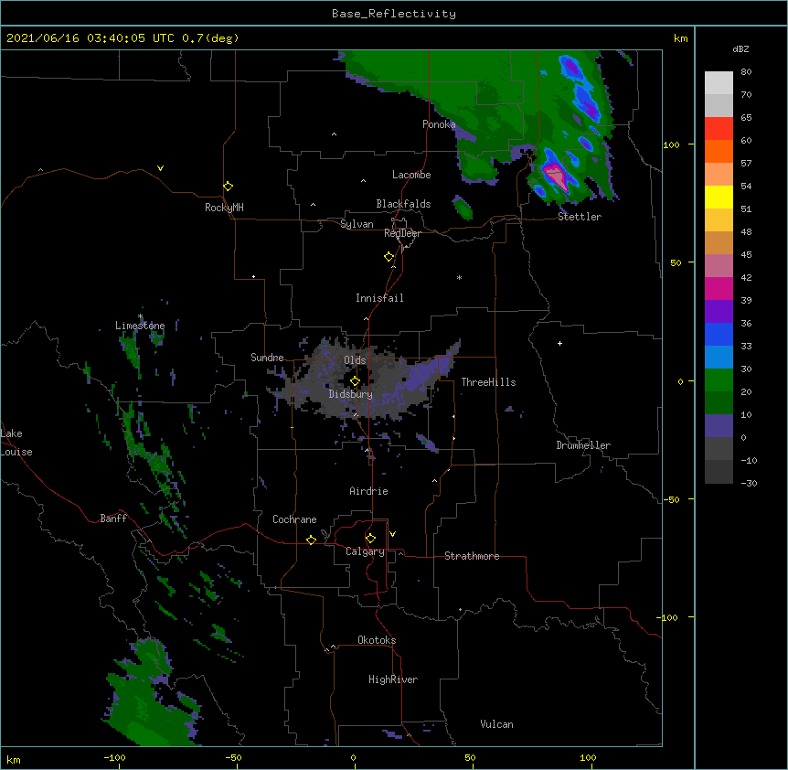Click the Sylvan city label
This screenshot has height=770, width=788.
pyautogui.click(x=357, y=224)
